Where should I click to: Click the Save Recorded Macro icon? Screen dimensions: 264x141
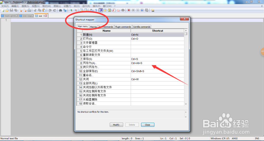point(147,10)
